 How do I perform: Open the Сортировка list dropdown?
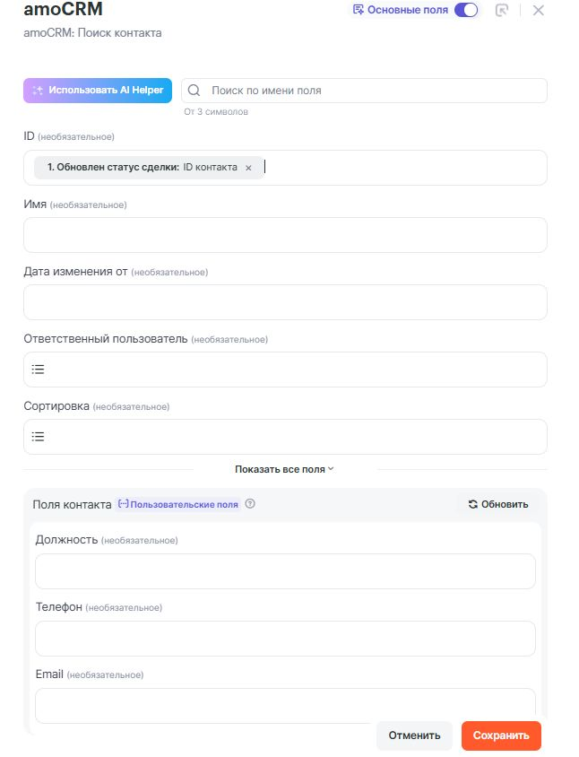(x=285, y=437)
